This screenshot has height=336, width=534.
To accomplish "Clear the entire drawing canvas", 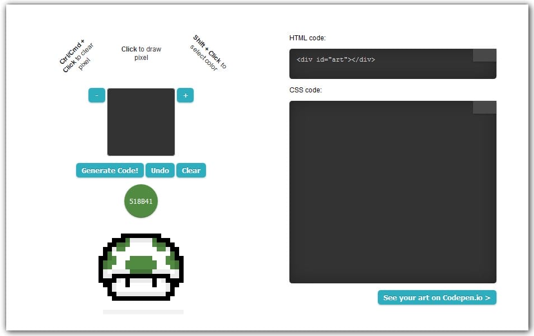I will click(x=191, y=170).
